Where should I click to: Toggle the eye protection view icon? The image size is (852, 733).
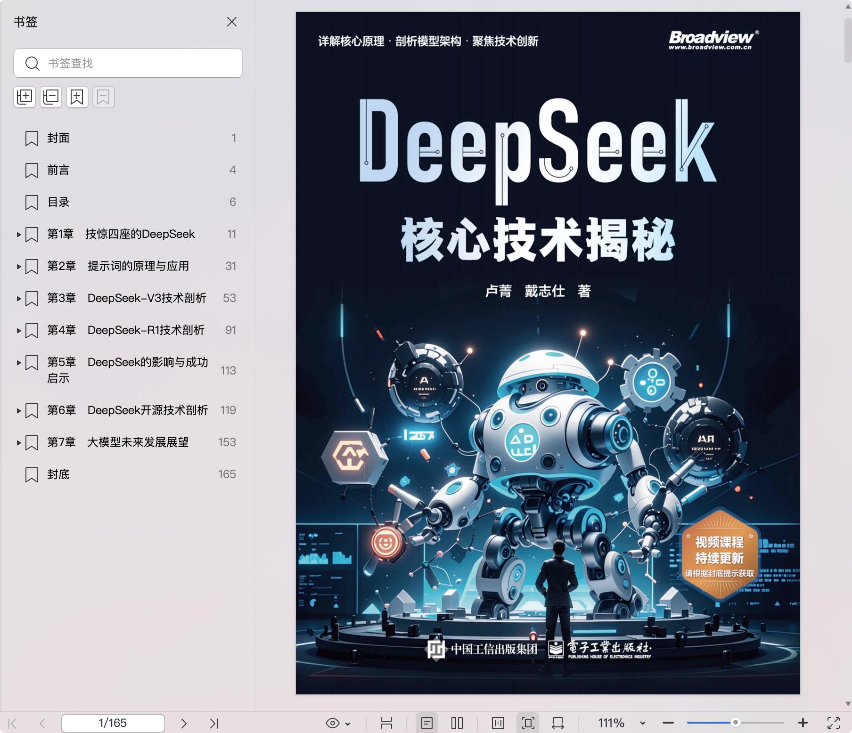tap(333, 723)
